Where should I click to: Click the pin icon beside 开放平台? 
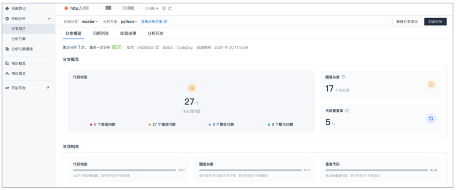click(48, 88)
